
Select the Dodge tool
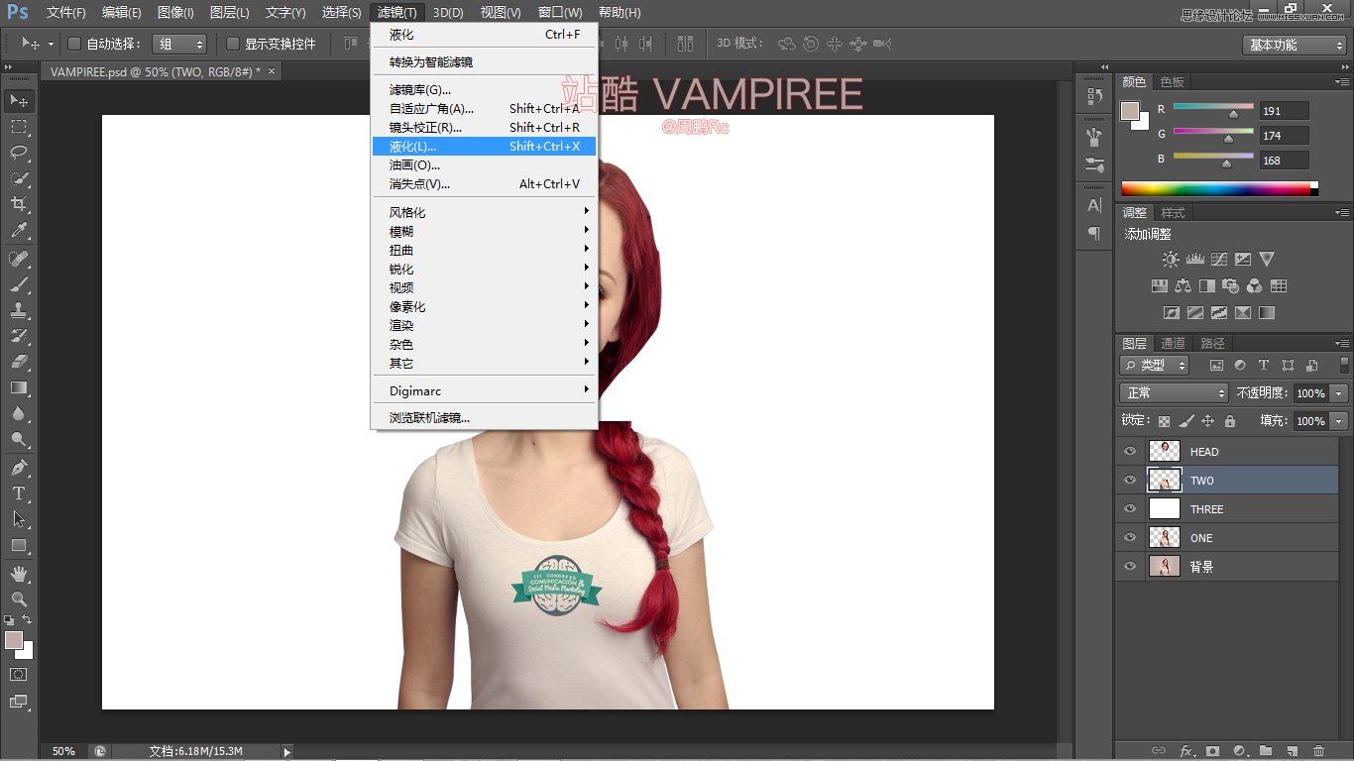point(19,439)
